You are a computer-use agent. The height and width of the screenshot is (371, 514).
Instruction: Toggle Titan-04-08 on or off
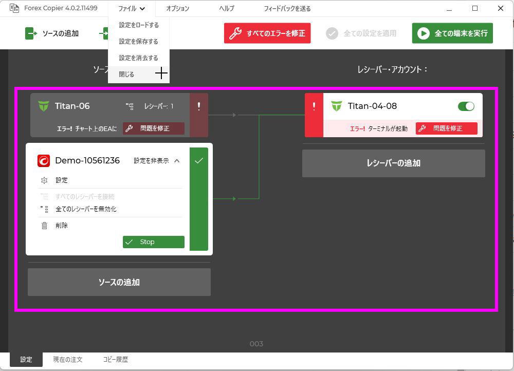point(466,106)
